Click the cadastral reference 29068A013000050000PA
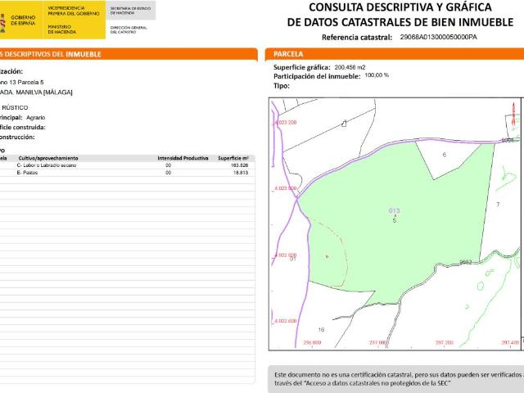 point(438,38)
